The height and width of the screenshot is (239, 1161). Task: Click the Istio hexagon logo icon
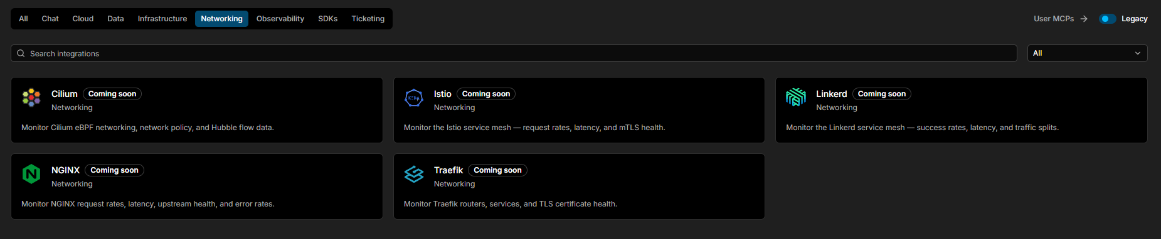414,98
